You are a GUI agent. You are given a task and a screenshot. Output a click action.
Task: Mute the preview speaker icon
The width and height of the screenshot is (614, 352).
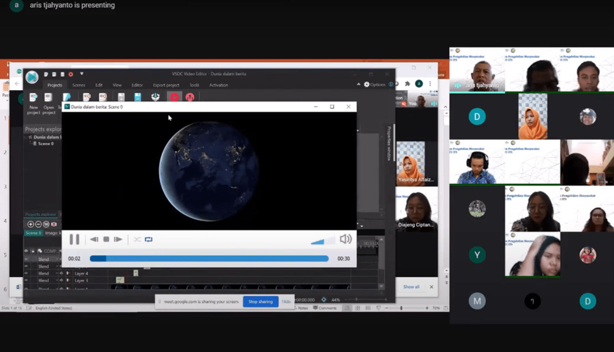click(x=345, y=239)
